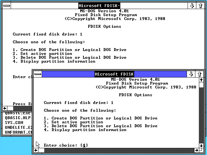
Task: Click '3. Delete DOS Partition' in front window
Action: pyautogui.click(x=101, y=126)
